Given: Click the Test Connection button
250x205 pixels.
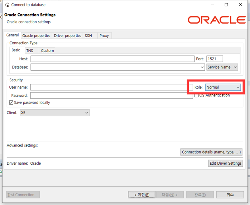Looking at the screenshot, I should (23, 195).
